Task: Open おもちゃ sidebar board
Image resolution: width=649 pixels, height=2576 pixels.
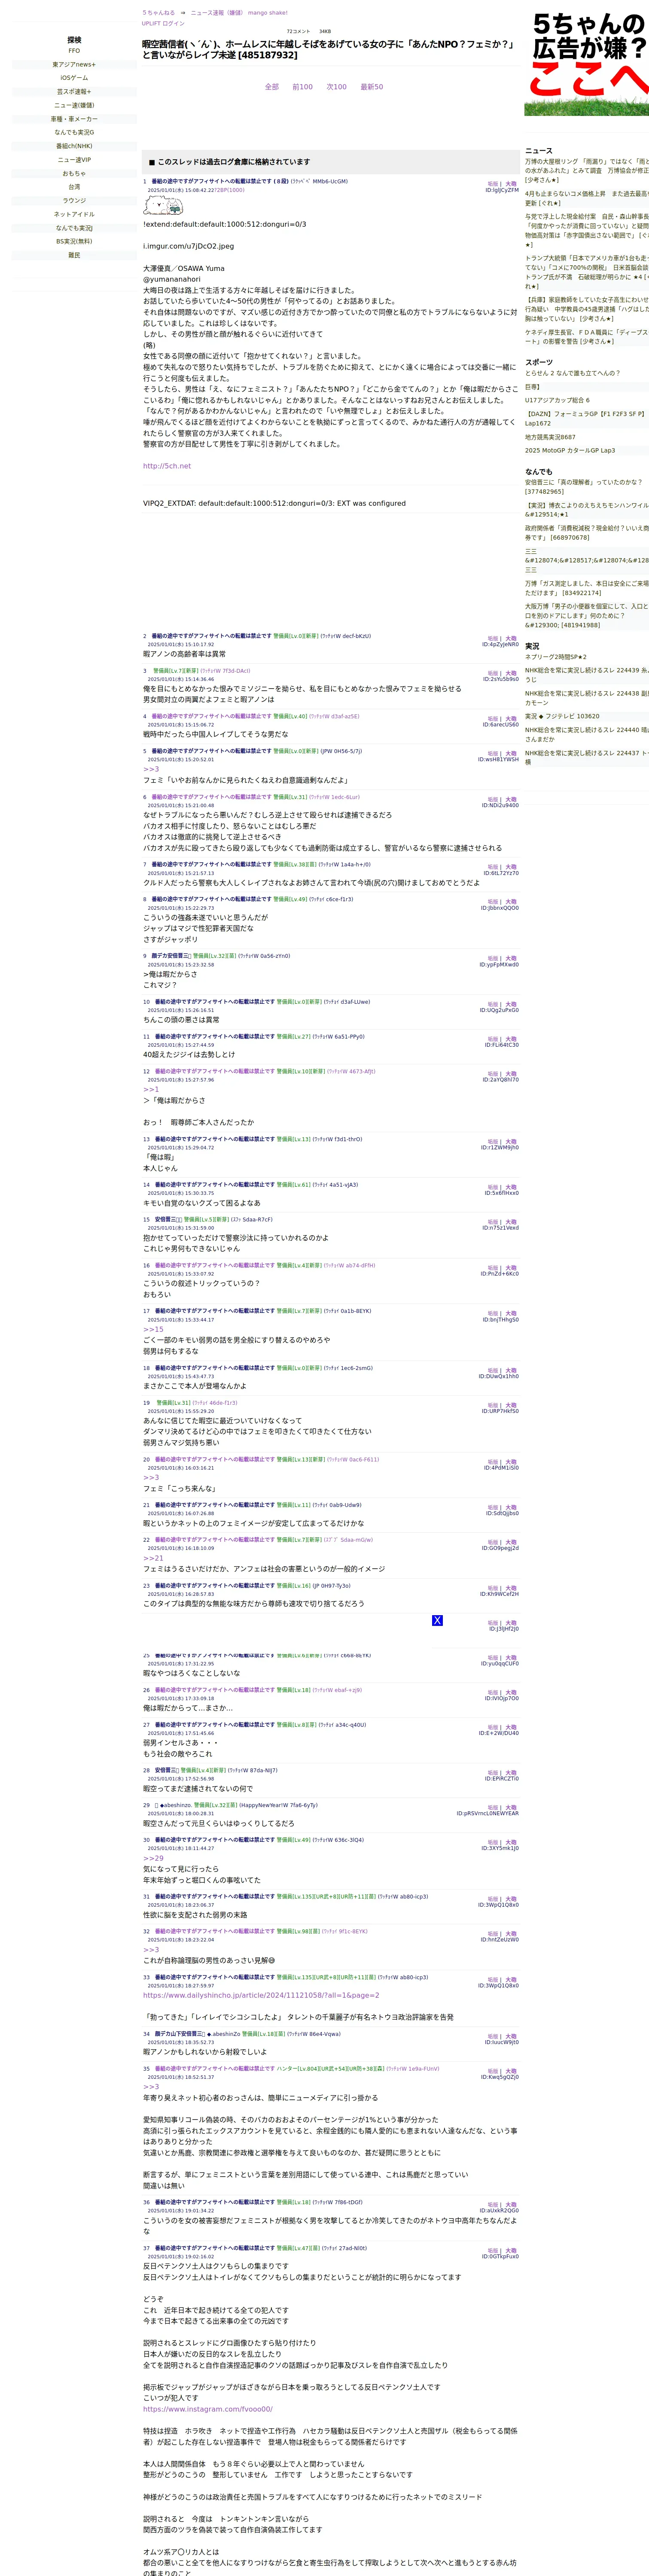Action: pos(74,173)
